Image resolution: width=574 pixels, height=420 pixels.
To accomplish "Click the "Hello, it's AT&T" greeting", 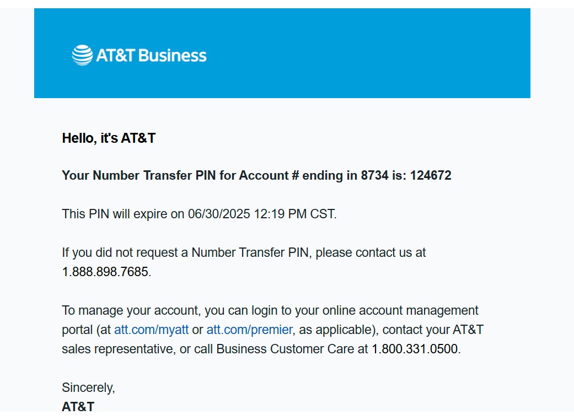I will point(109,138).
